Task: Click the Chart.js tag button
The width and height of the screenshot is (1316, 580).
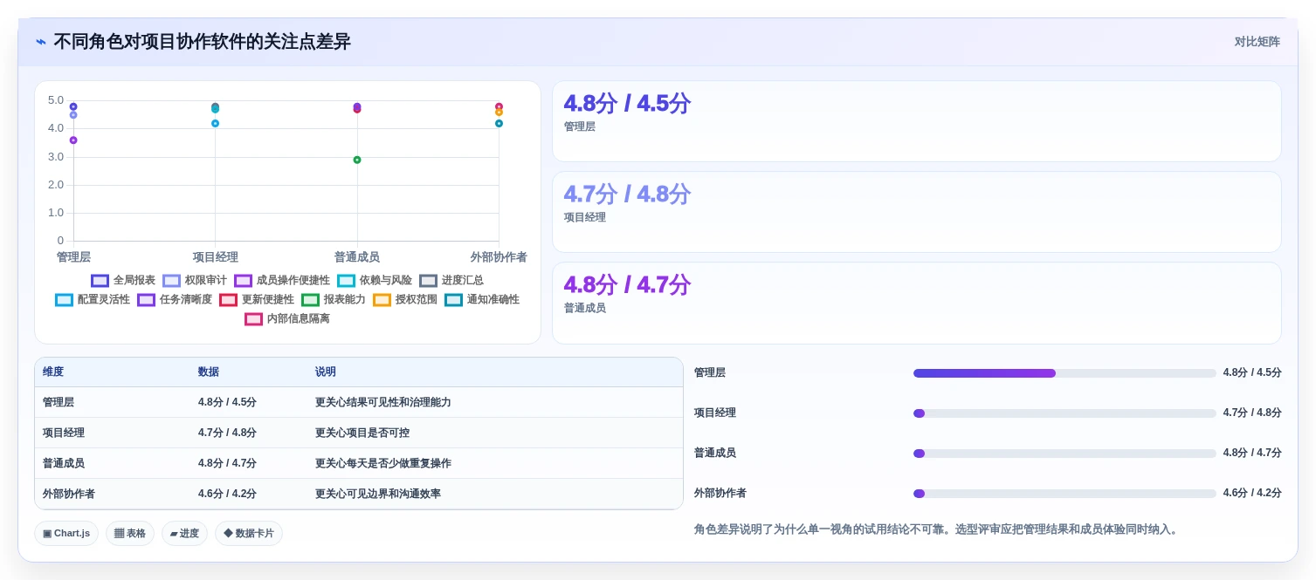Action: point(66,534)
